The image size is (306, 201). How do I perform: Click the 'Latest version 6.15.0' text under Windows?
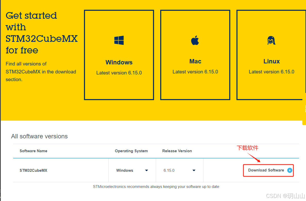[119, 73]
